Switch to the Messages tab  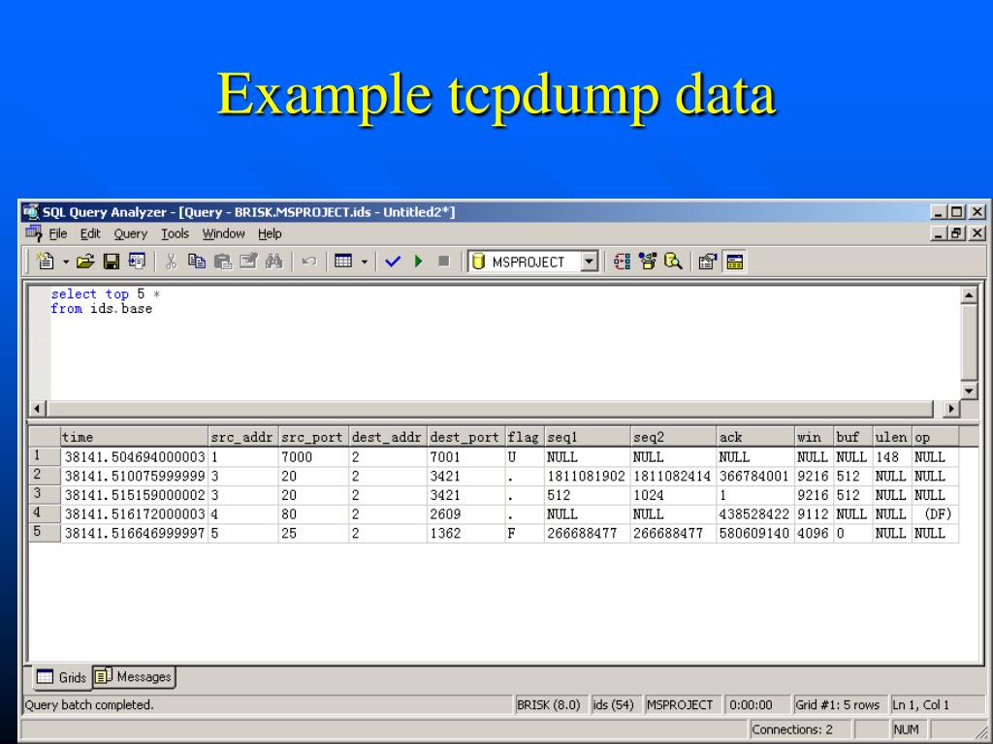coord(134,677)
